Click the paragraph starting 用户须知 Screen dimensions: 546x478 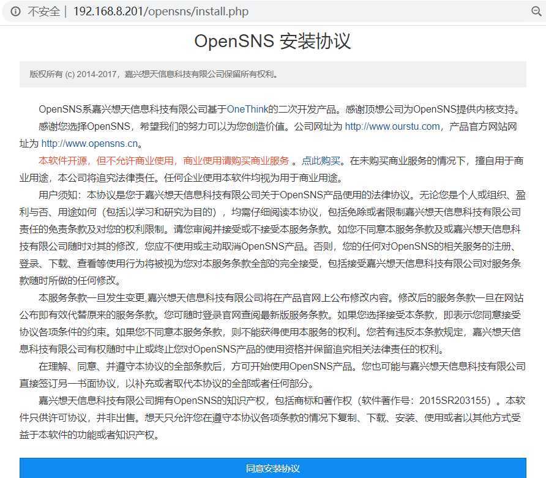(x=272, y=237)
